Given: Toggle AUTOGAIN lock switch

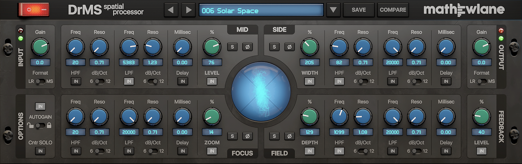Looking at the screenshot, I should click(x=40, y=125).
